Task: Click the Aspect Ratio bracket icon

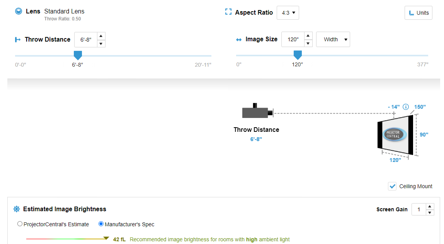Action: click(x=228, y=12)
